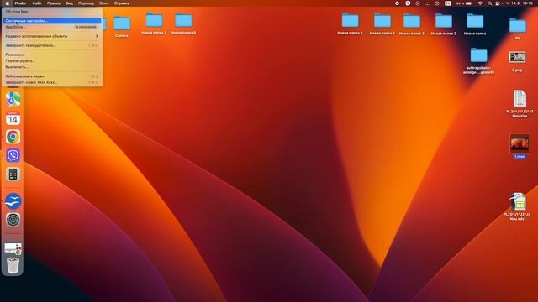This screenshot has height=302, width=538.
Task: Open Spotlight search magnifier in menu bar
Action: [489, 3]
